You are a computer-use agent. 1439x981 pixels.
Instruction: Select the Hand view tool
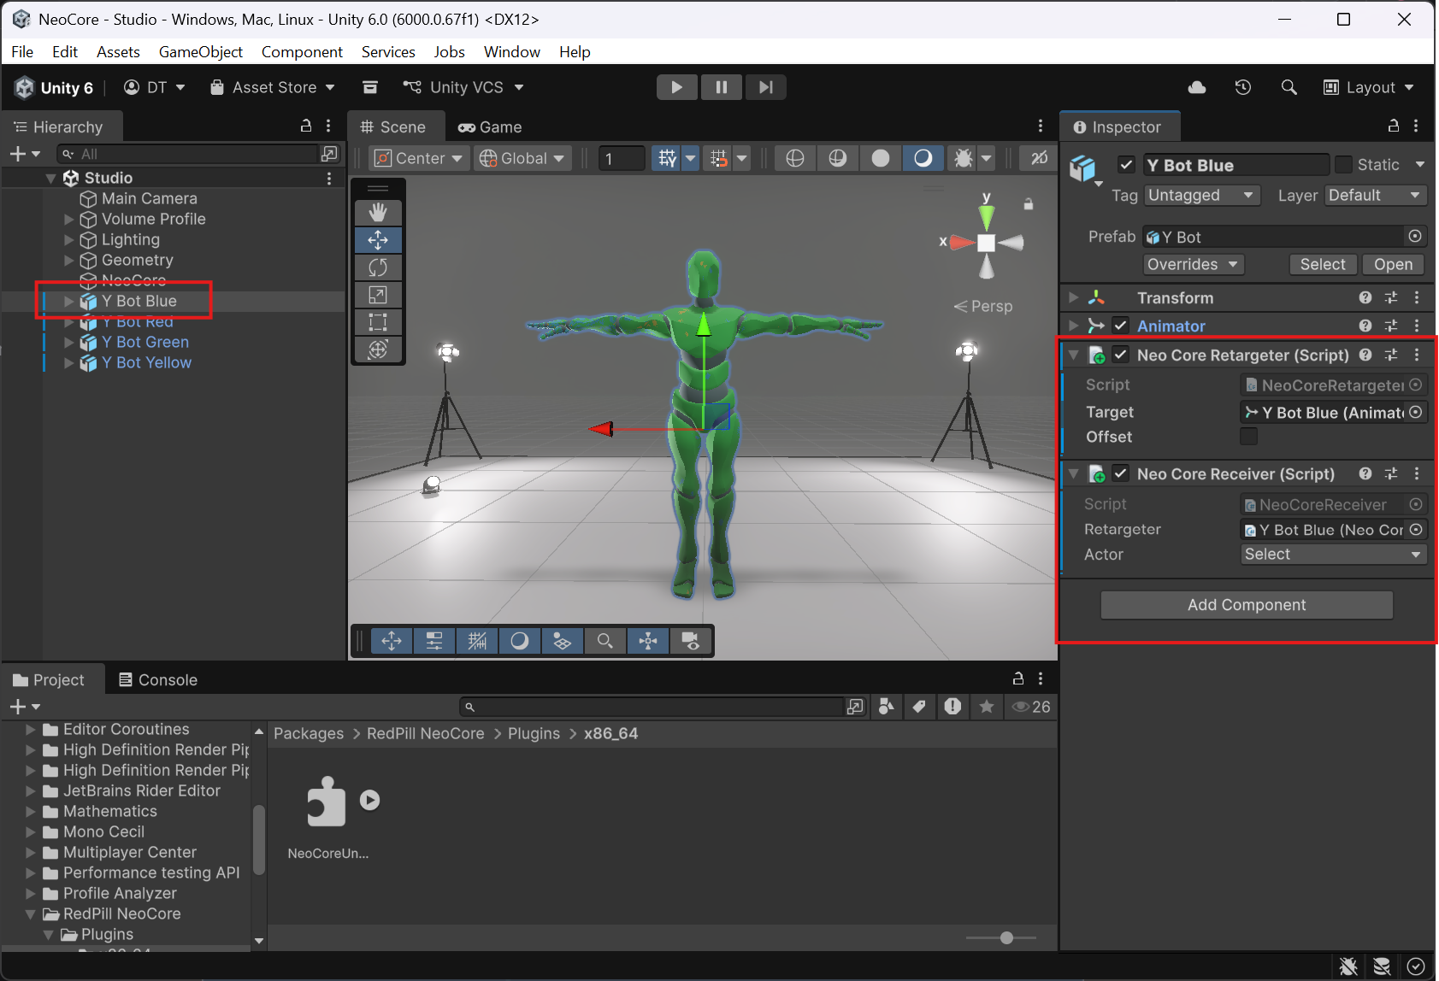[378, 212]
